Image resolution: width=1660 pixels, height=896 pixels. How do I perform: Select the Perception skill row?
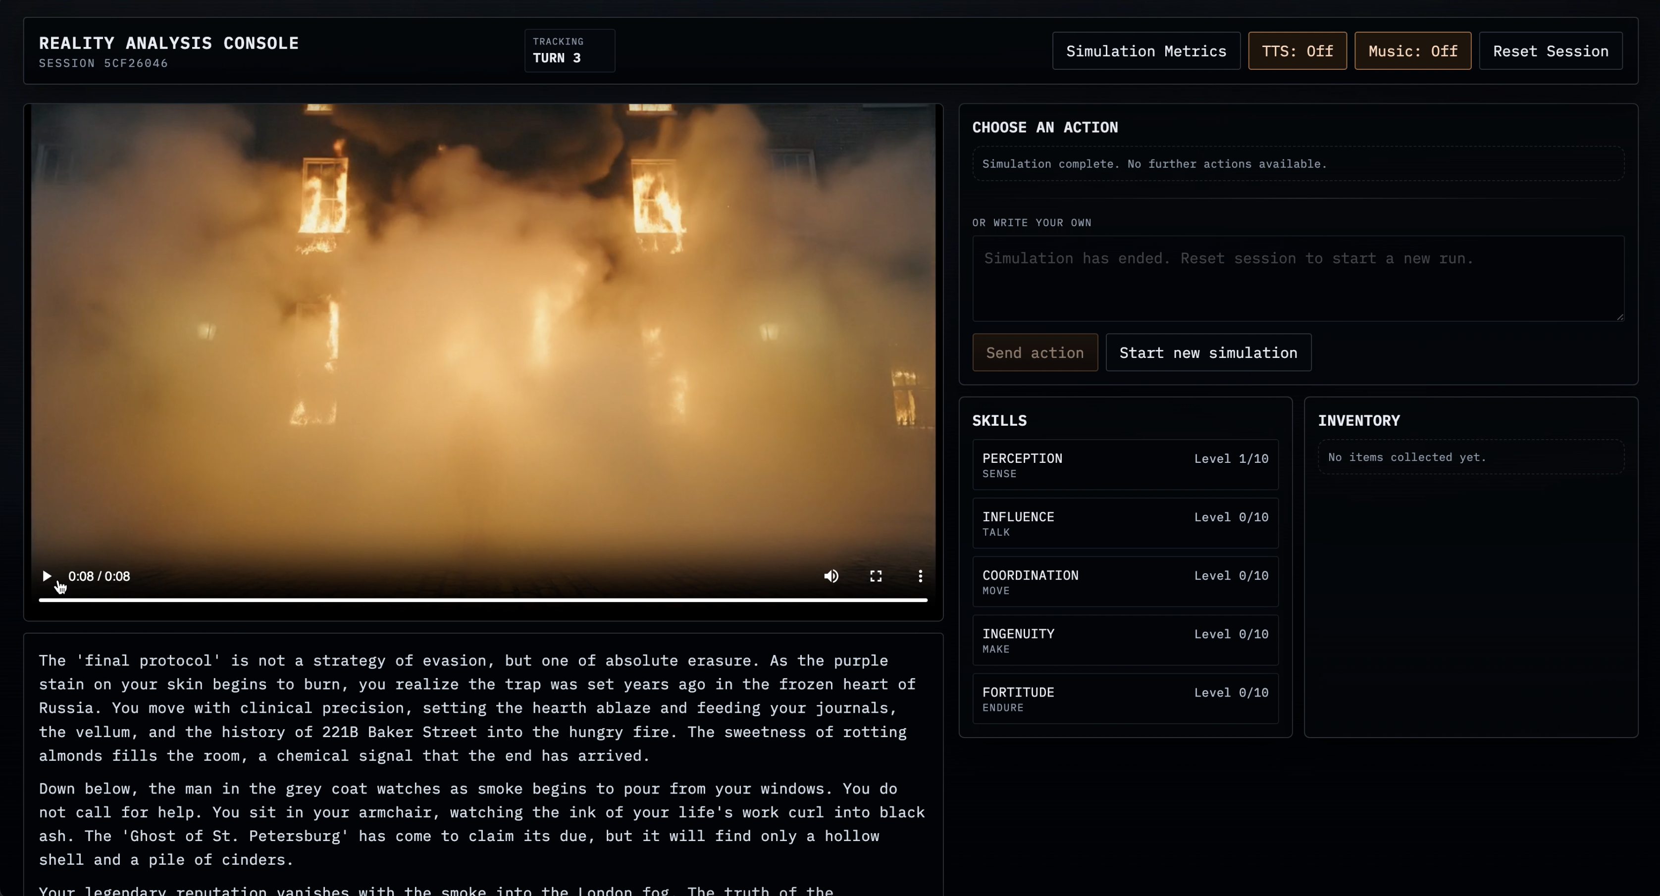coord(1125,464)
